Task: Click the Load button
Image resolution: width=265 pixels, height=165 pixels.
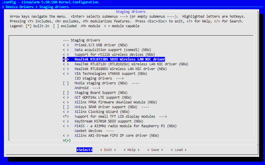Action: 179,150
